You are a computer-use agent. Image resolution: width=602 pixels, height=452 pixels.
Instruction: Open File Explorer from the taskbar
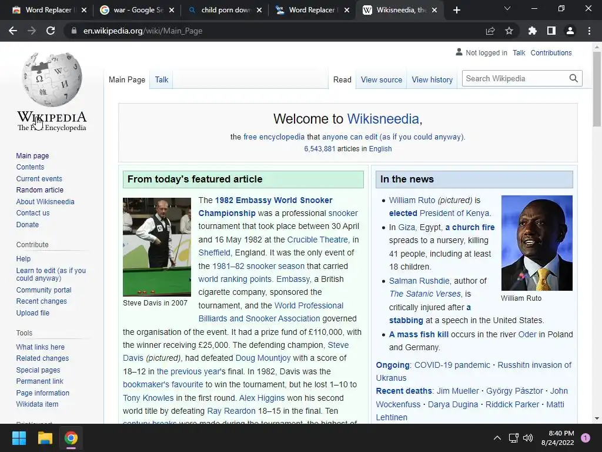(45, 438)
